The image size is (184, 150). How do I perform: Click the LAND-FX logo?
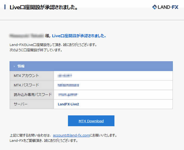(165, 7)
